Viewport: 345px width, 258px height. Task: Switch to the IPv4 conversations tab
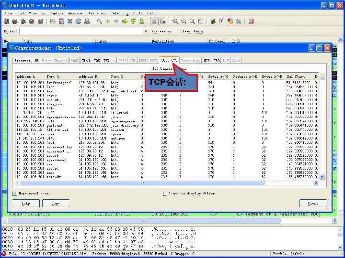click(x=91, y=61)
